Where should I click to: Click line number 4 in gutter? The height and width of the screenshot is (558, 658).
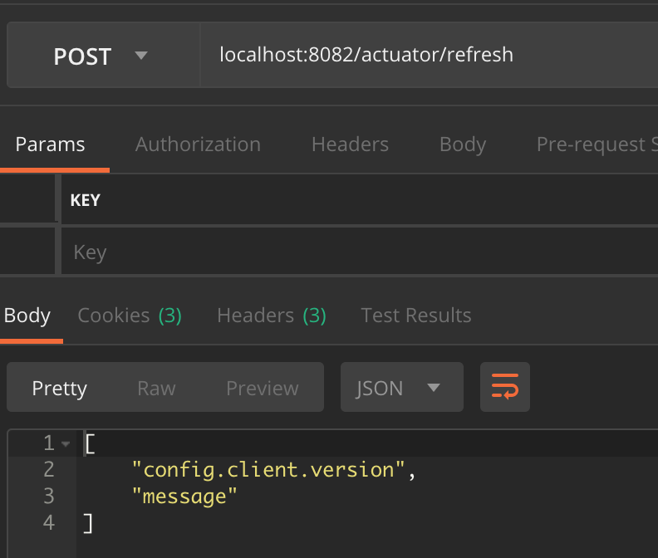[x=49, y=523]
